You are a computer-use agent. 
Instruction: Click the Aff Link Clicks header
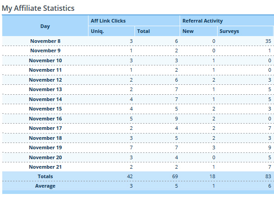[108, 21]
